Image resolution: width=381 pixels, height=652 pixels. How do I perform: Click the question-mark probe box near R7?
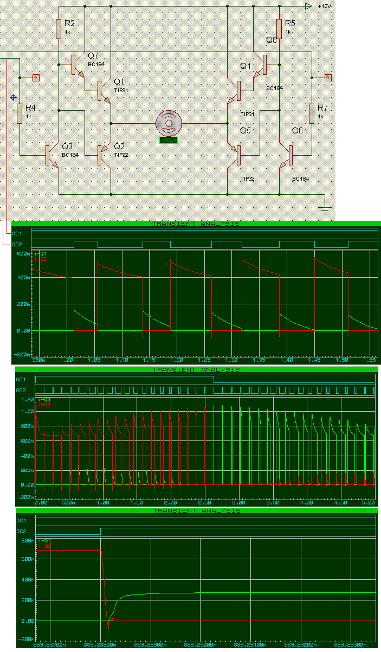(x=328, y=78)
